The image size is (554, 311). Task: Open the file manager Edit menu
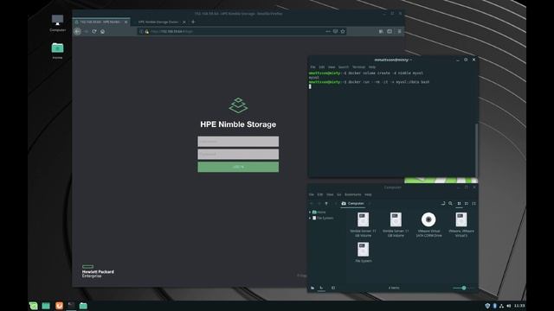pyautogui.click(x=319, y=194)
